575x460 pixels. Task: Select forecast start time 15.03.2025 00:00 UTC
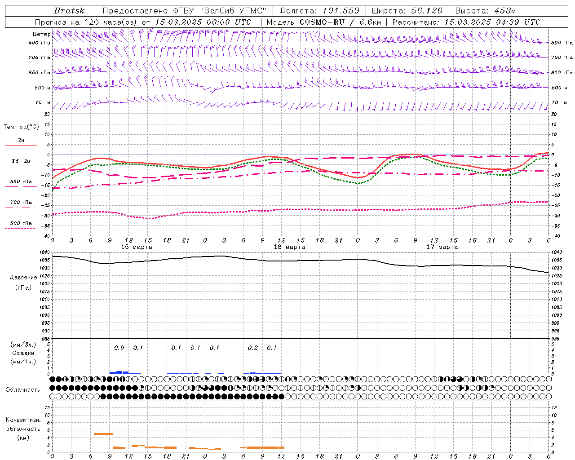203,22
